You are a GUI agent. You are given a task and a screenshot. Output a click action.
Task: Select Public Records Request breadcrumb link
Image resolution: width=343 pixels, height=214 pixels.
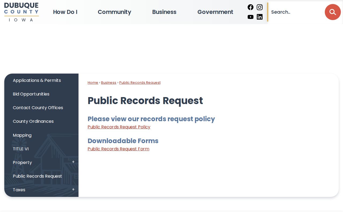[140, 83]
